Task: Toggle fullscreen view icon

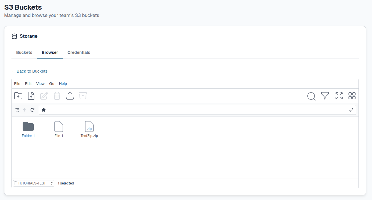Action: [339, 96]
